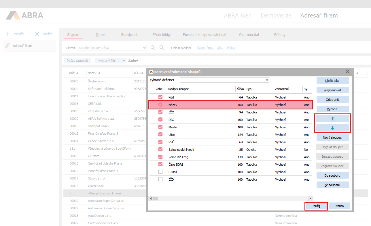Switch to the Detail tab
This screenshot has width=371, height=226.
pyautogui.click(x=101, y=34)
